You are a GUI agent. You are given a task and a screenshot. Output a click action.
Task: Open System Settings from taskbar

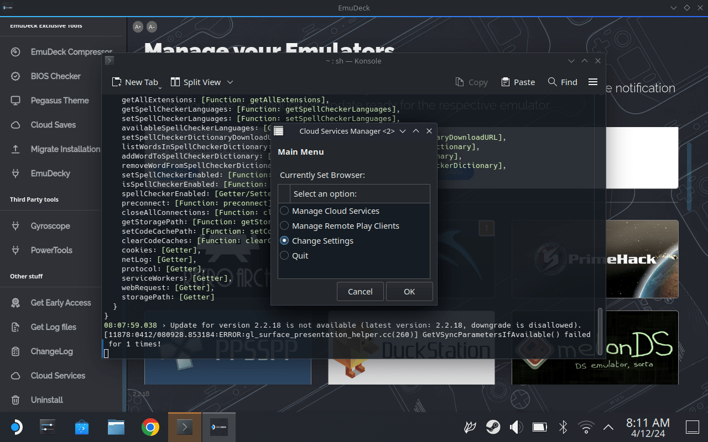[x=48, y=427]
